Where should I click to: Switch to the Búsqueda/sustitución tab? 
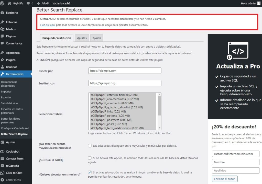click(57, 38)
